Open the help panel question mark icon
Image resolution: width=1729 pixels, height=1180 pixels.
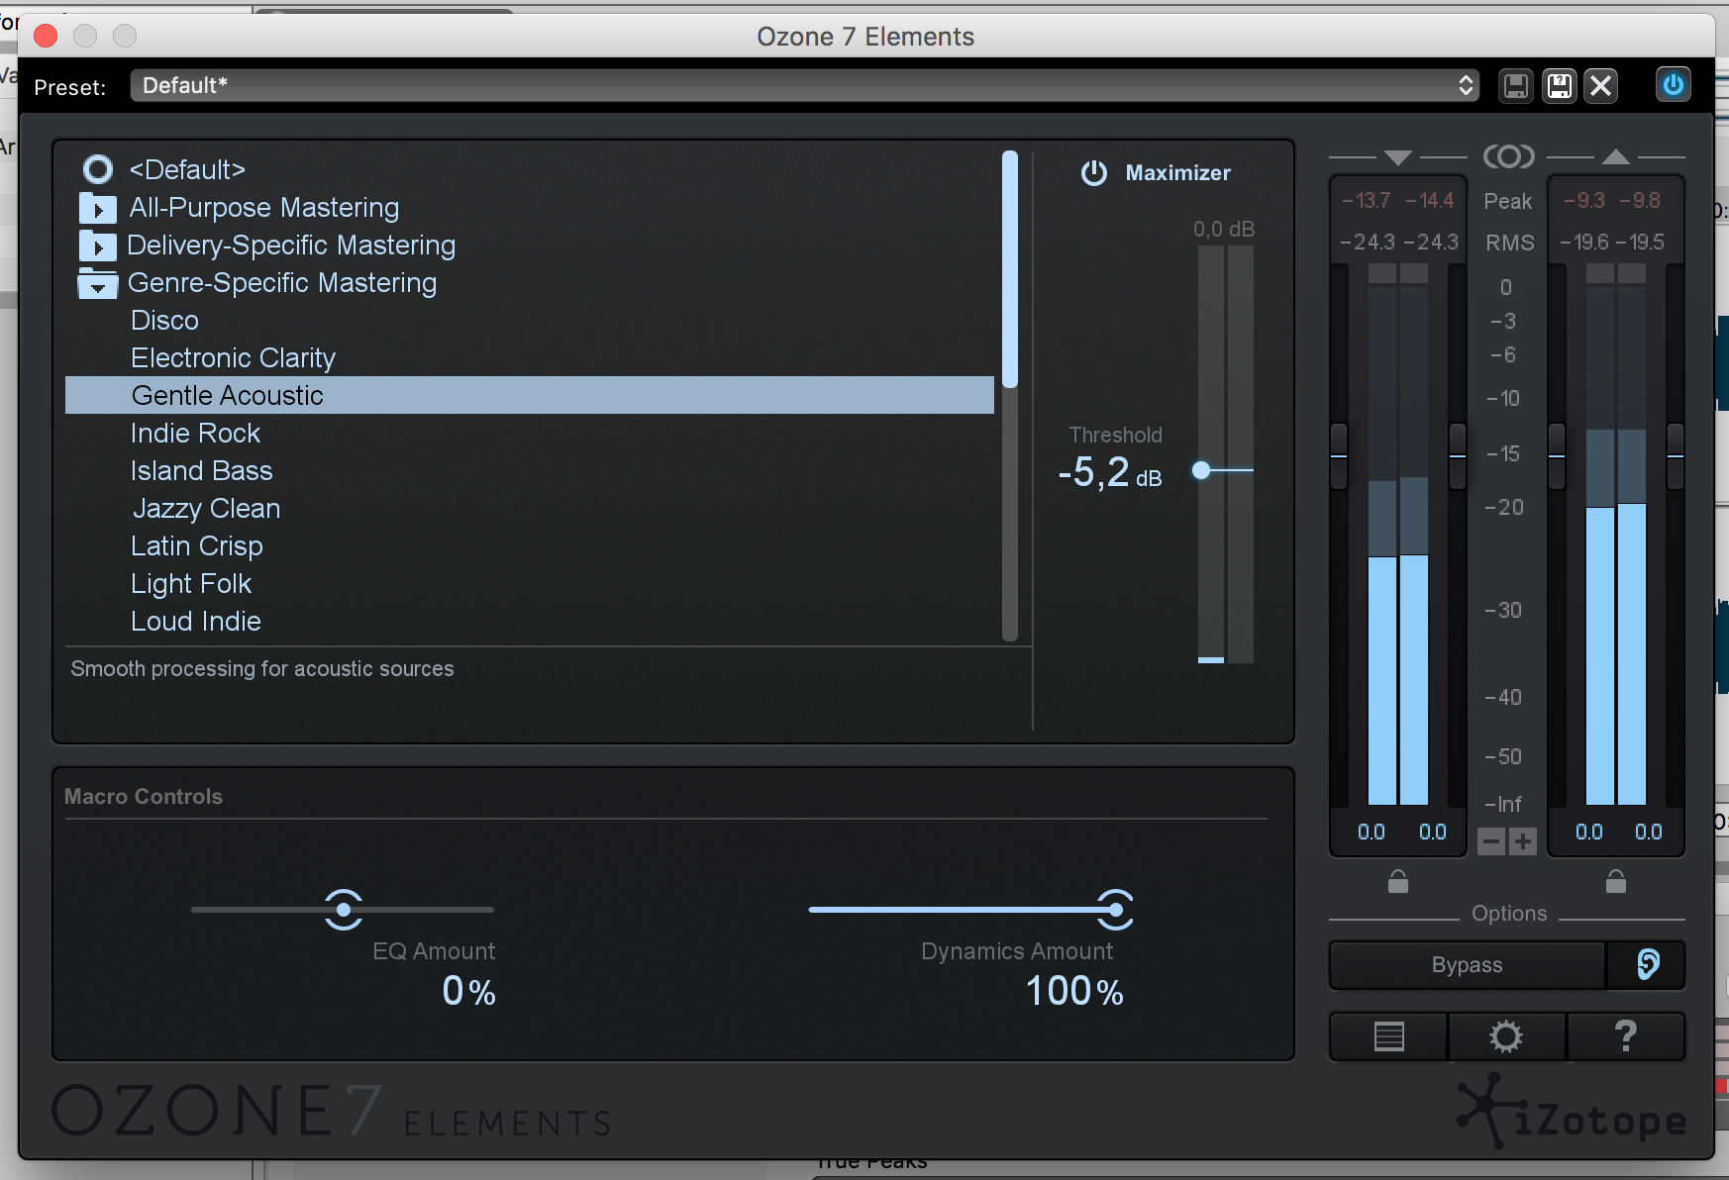[x=1626, y=1036]
